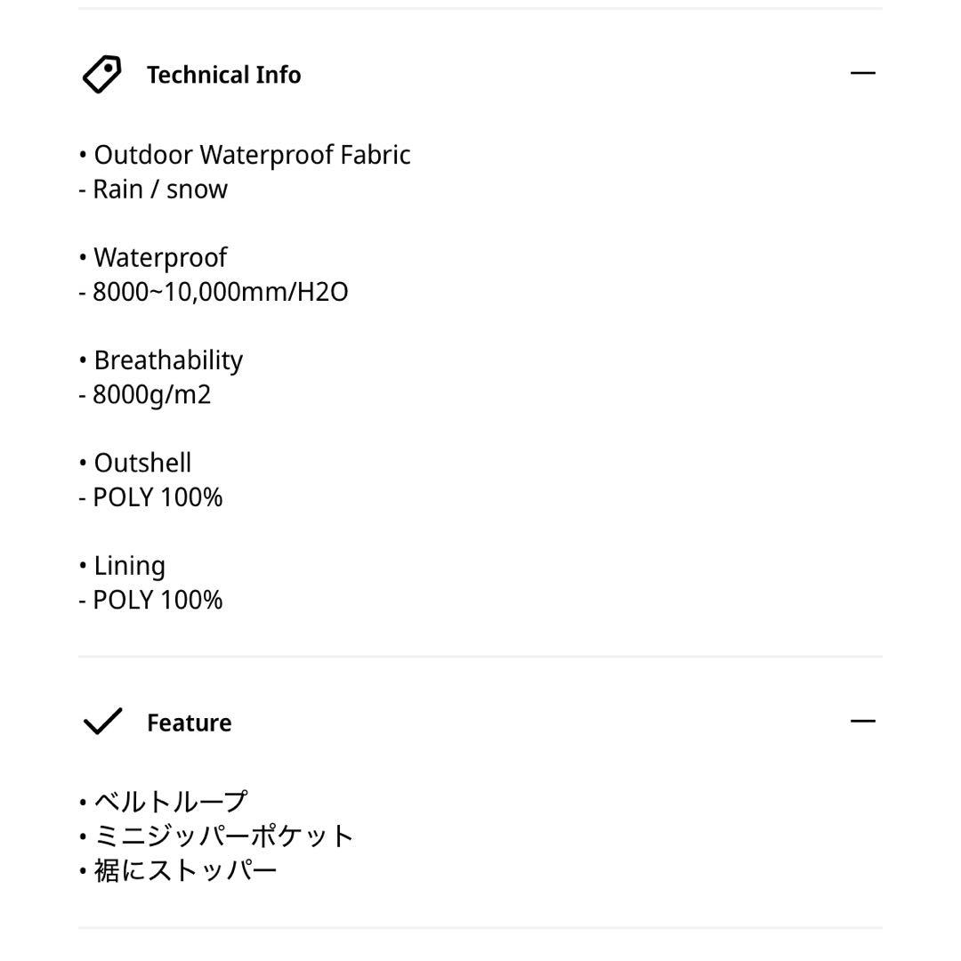Click the Outshell POLY 100% entry
This screenshot has height=961, width=961.
(151, 497)
